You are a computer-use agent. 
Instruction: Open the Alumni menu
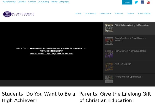tap(131, 13)
